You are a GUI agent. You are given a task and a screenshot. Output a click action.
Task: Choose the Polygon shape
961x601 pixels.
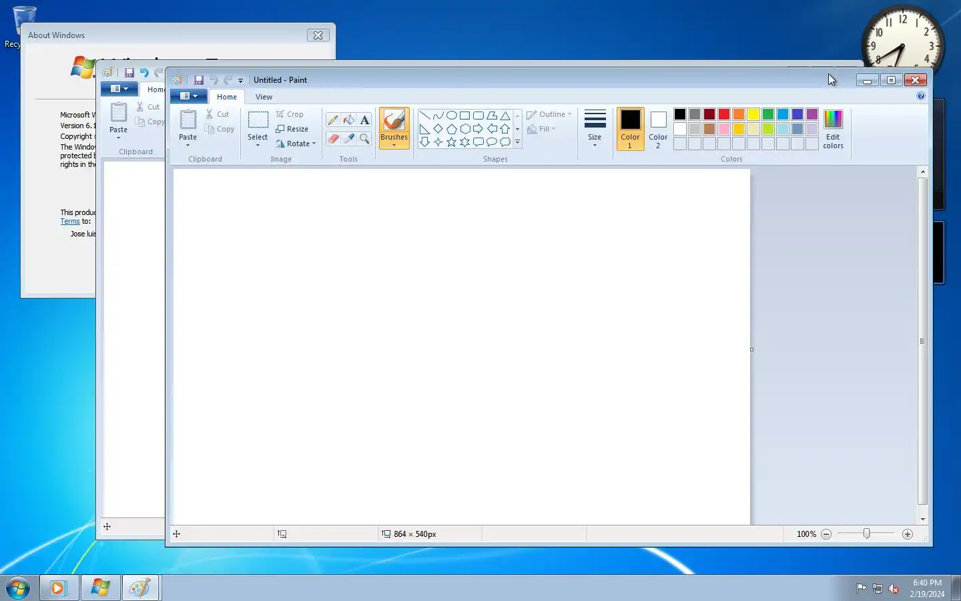(x=492, y=116)
